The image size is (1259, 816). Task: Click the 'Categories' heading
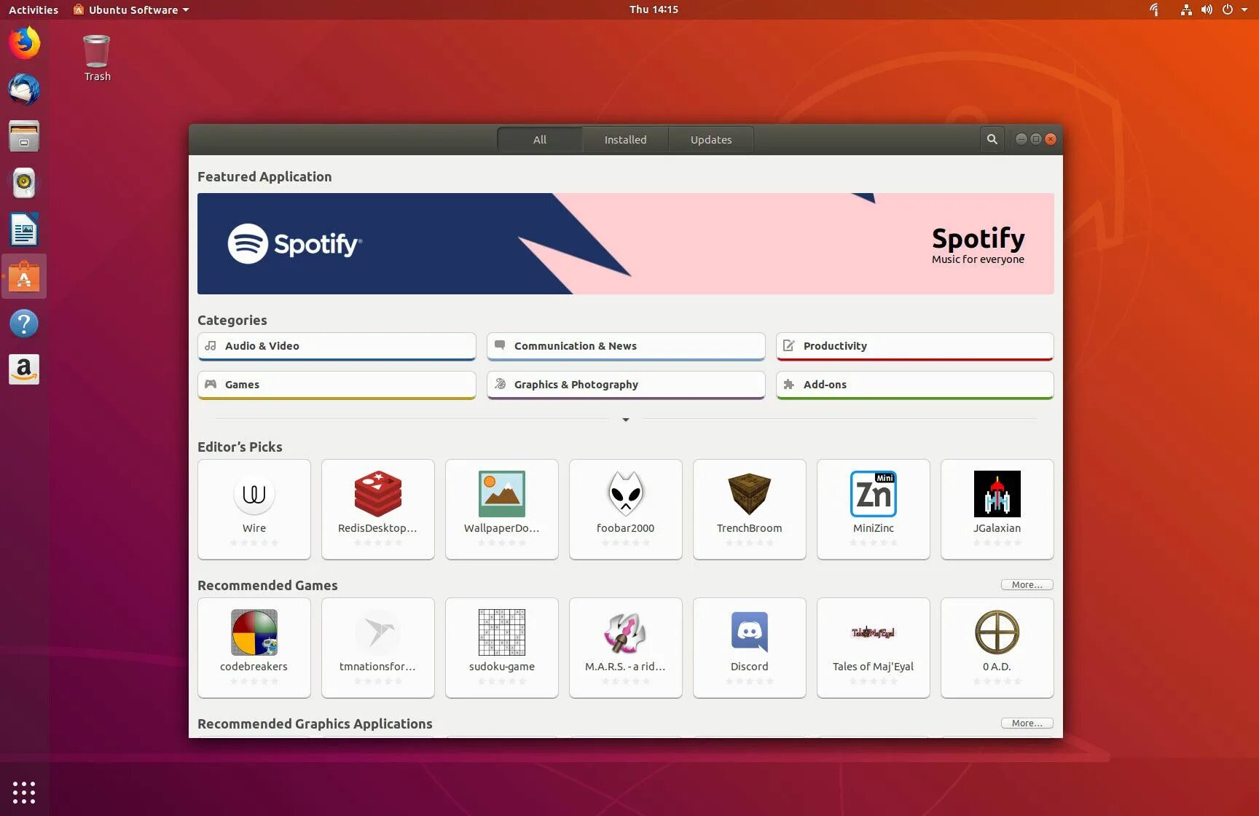[x=232, y=320]
